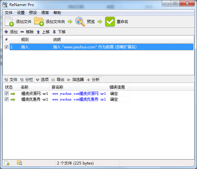Move rule up with the 上移 arrow
This screenshot has width=197, height=169.
click(38, 32)
